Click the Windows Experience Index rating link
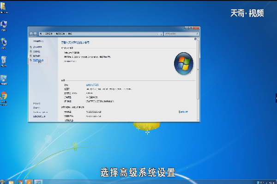 pos(92,85)
